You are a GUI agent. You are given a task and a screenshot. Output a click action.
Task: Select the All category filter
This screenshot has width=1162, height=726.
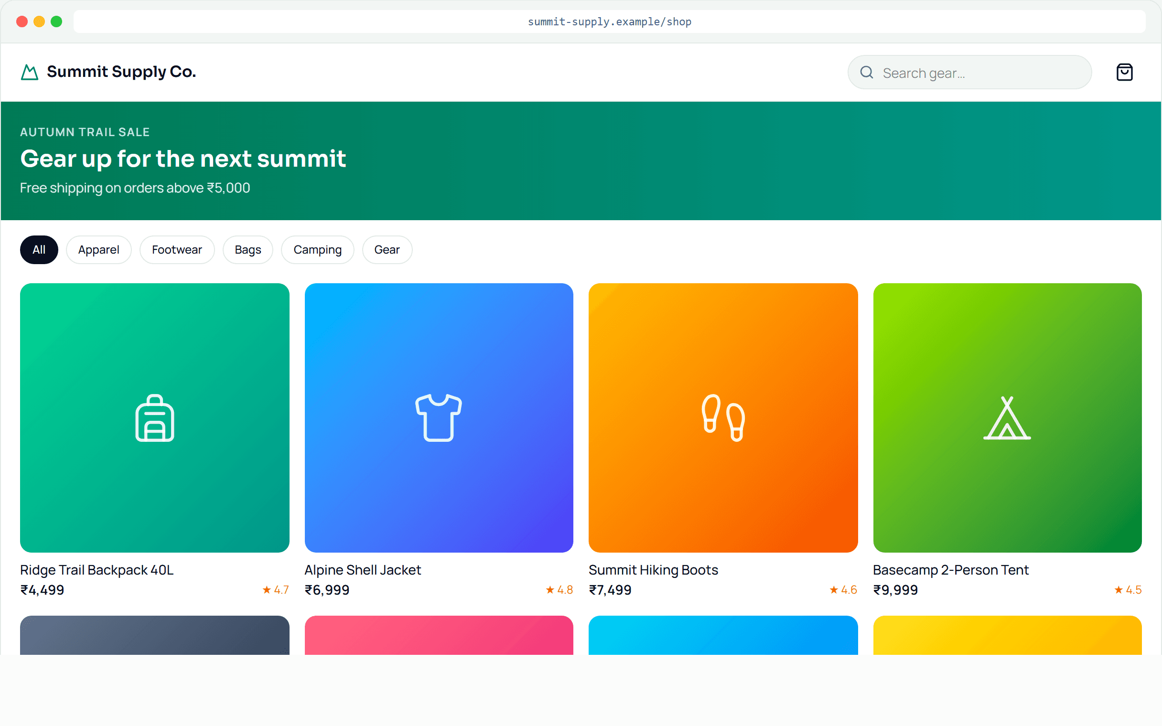click(x=39, y=250)
